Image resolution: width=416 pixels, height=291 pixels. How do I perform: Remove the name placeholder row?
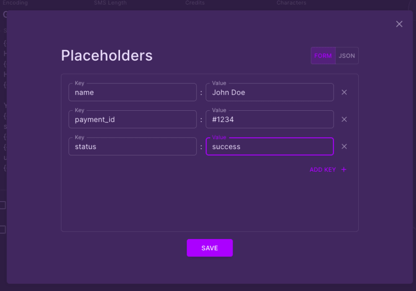tap(344, 92)
